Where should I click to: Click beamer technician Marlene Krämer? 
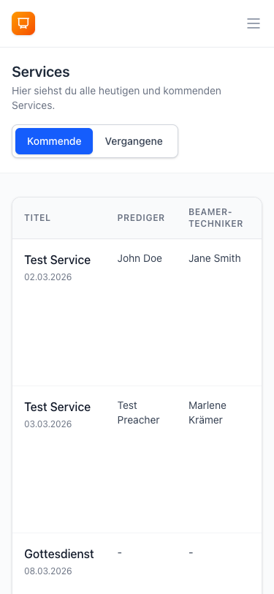208,413
